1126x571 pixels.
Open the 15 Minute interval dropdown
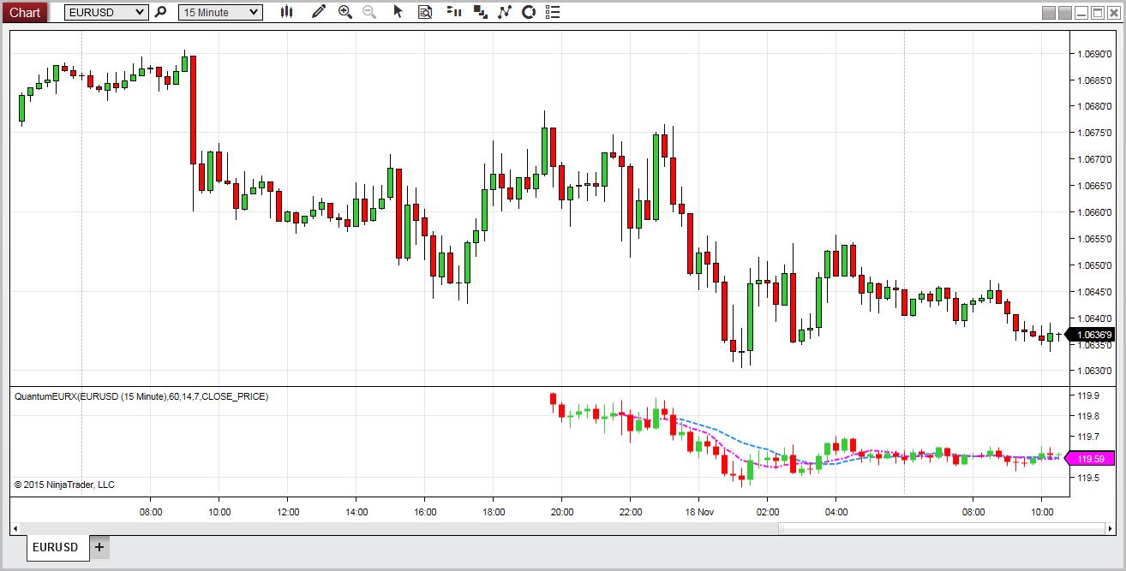[220, 12]
